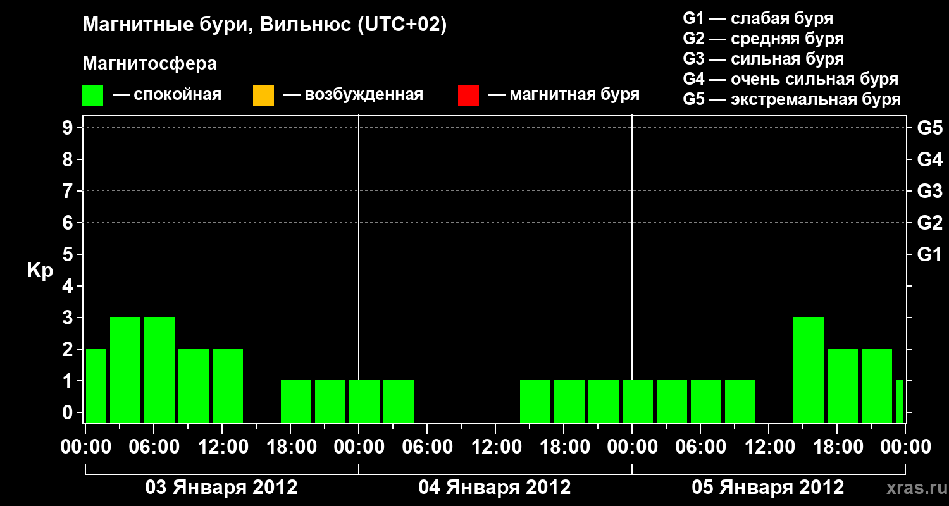
Task: Select the 'G5 — экстремальная буря' description
Action: click(792, 99)
